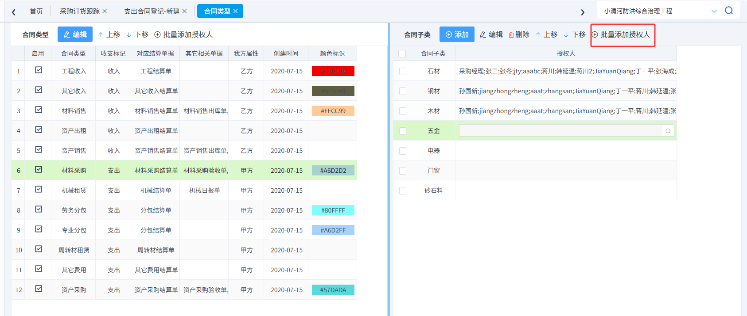Screen dimensions: 747x316
Task: Close the 合同类型 tab
Action: [235, 11]
